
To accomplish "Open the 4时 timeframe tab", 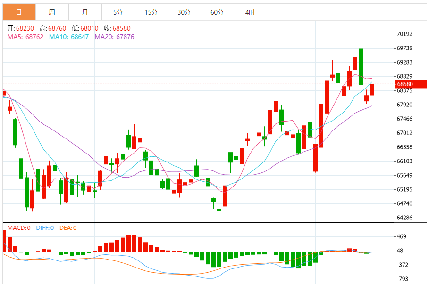I will tap(250, 12).
